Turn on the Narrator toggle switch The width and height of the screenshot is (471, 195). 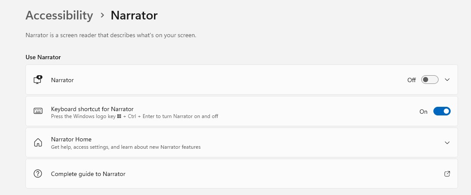[x=429, y=80]
